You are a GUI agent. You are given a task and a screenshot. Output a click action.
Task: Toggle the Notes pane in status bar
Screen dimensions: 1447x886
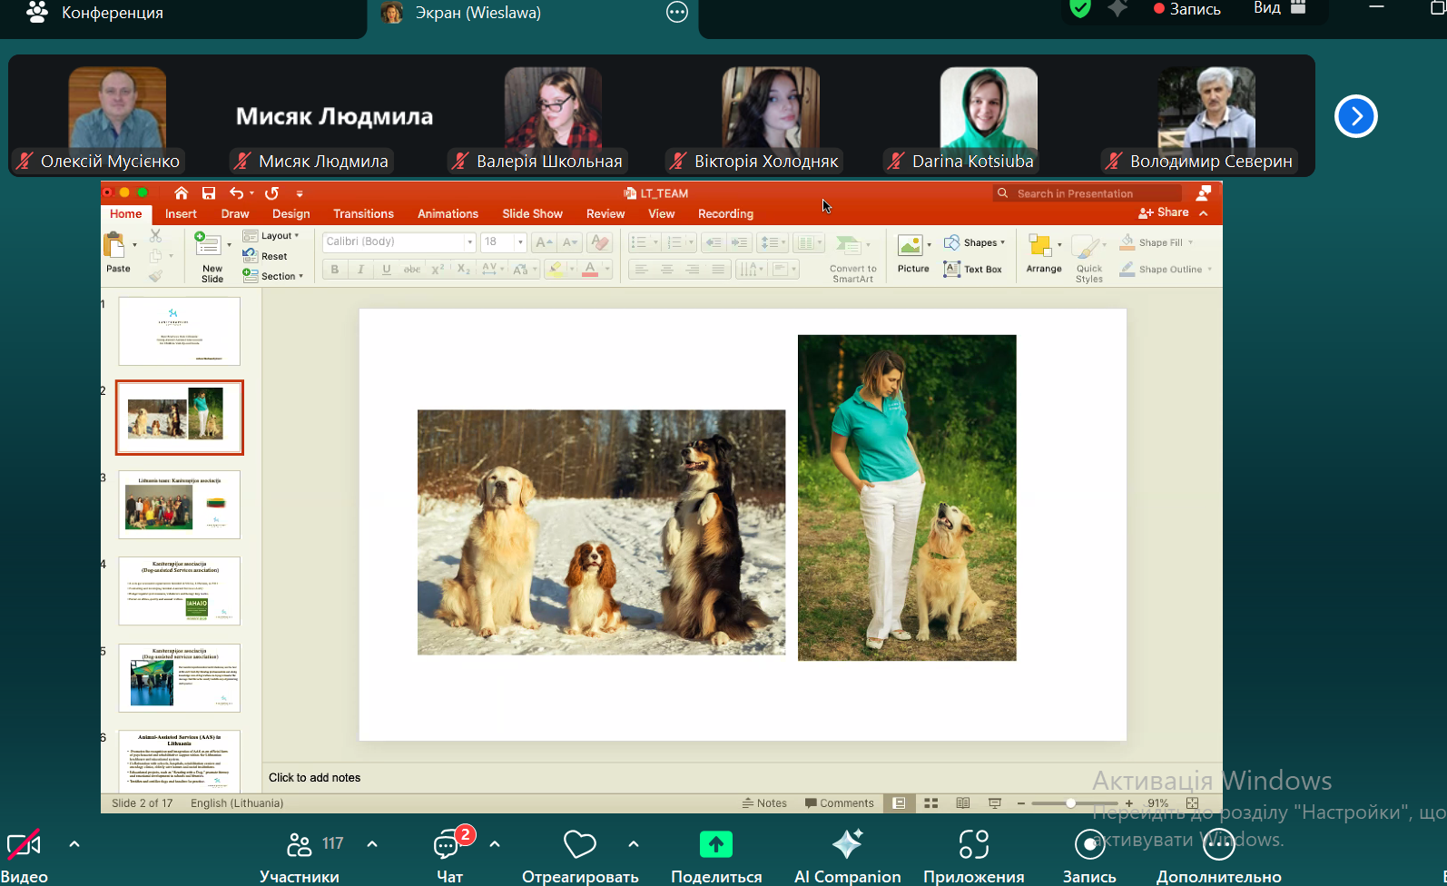click(x=764, y=803)
